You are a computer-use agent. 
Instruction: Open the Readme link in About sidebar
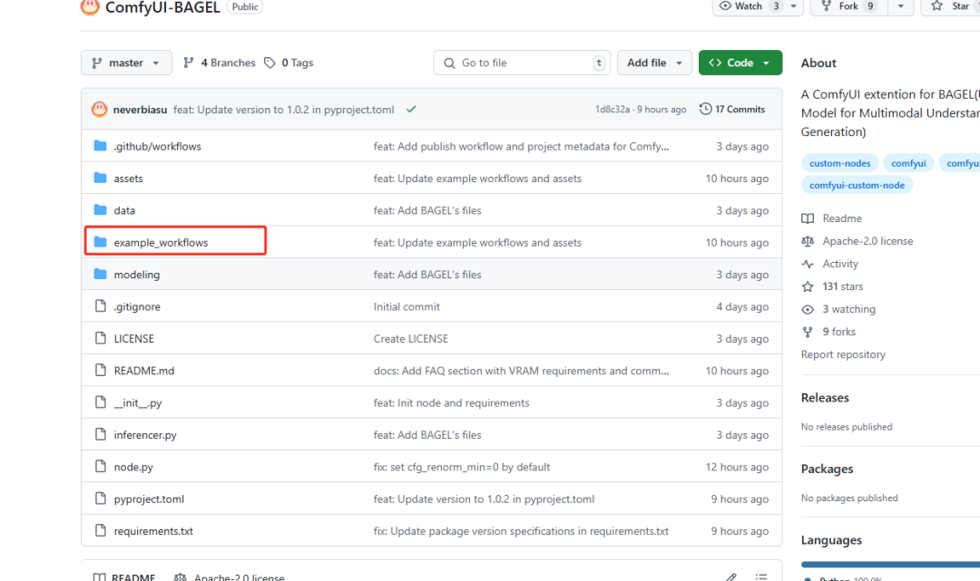click(x=842, y=219)
